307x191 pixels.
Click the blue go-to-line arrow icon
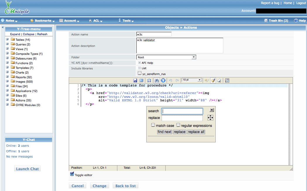tap(163, 80)
